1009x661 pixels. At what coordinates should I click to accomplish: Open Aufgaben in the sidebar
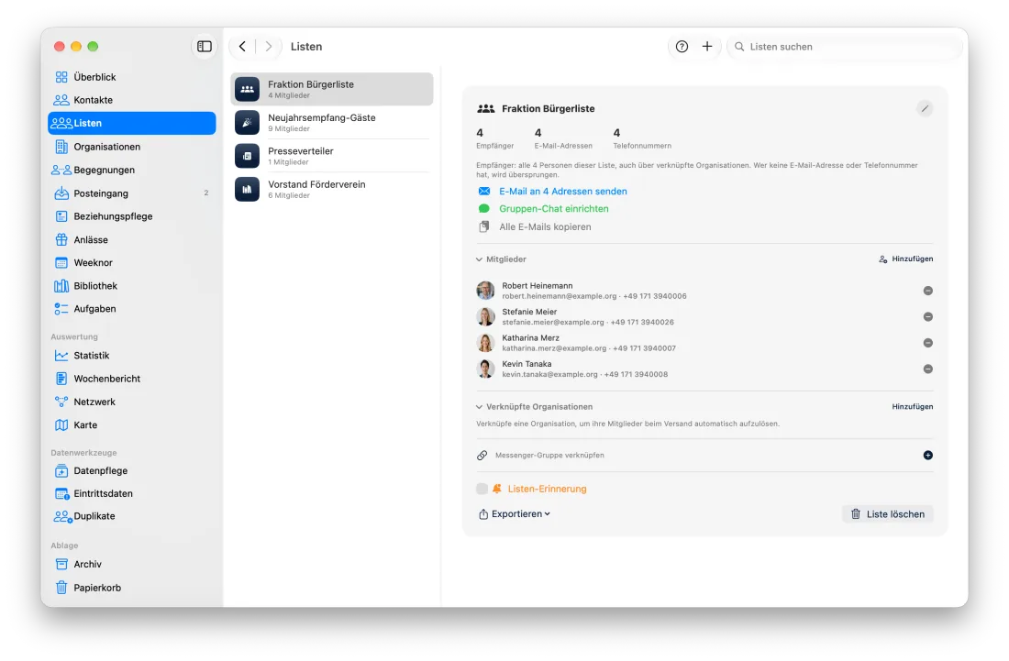click(132, 309)
